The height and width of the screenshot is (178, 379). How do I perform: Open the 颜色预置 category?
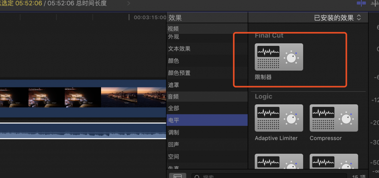click(x=179, y=73)
